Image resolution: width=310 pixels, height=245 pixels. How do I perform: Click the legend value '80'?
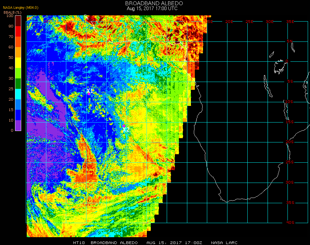(11, 26)
